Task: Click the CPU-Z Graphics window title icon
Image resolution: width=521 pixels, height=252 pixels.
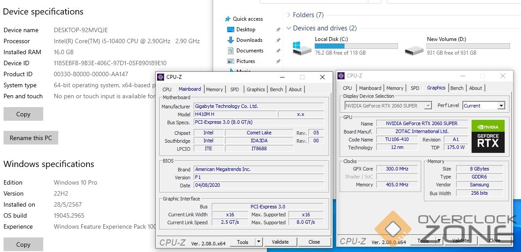Action: coord(341,76)
